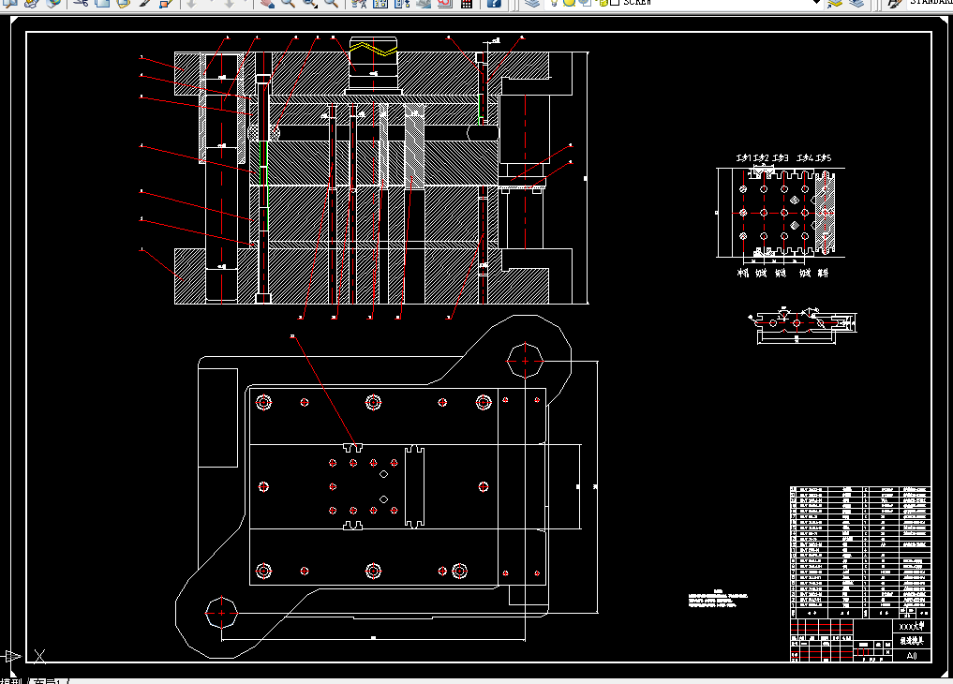The width and height of the screenshot is (953, 684).
Task: Switch to the 布局1 layout tab
Action: (46, 681)
